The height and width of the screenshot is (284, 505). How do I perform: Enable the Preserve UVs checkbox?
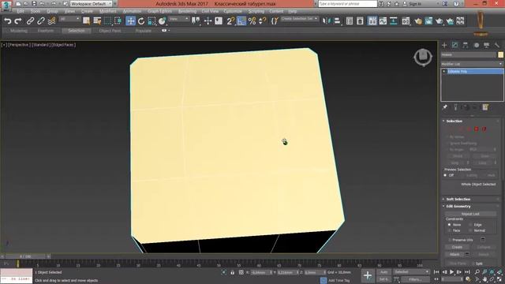click(x=450, y=240)
